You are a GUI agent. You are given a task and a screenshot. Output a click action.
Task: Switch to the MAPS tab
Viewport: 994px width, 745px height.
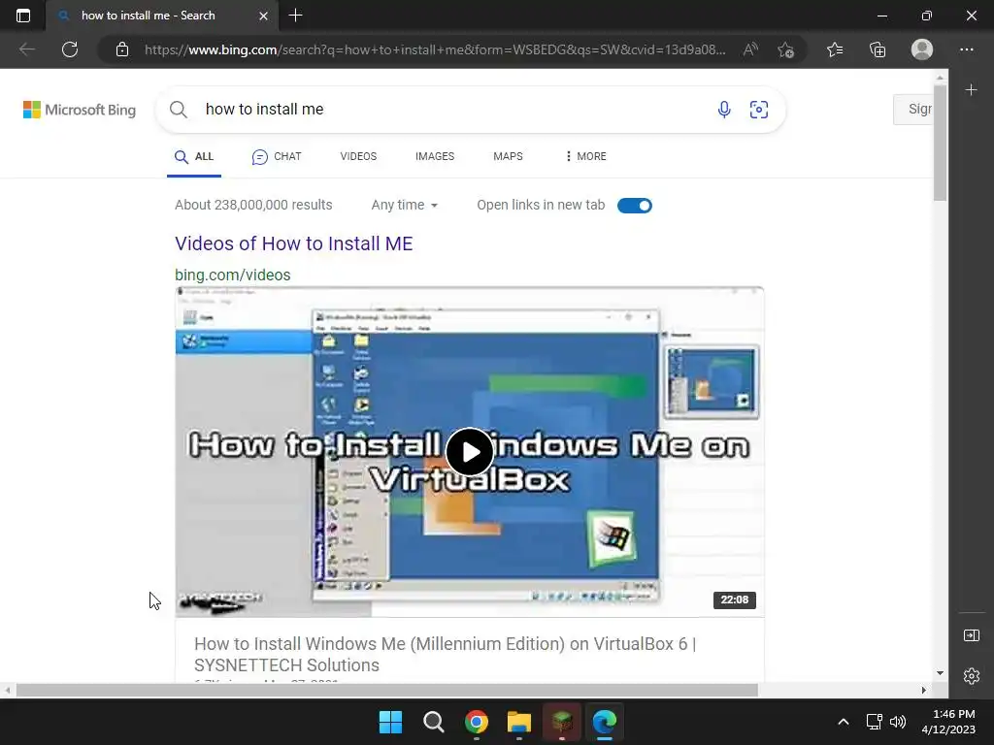508,156
